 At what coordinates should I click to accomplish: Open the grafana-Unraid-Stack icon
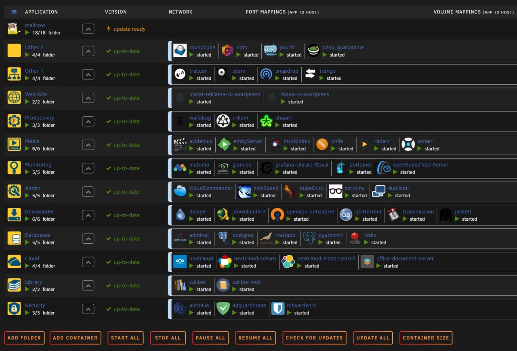[x=266, y=168]
